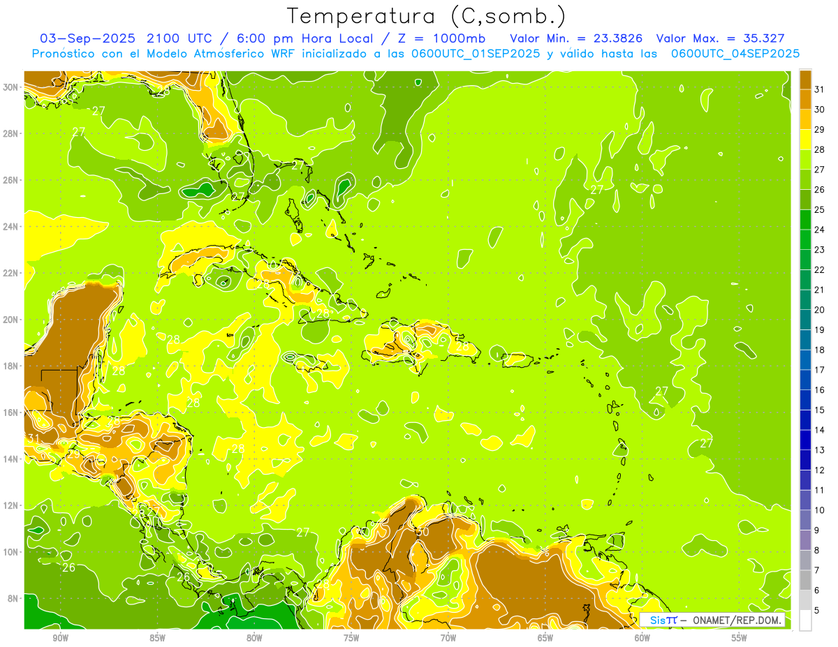Viewport: 838px width, 647px height.
Task: Click the '12N' latitude axis label
Action: point(11,505)
